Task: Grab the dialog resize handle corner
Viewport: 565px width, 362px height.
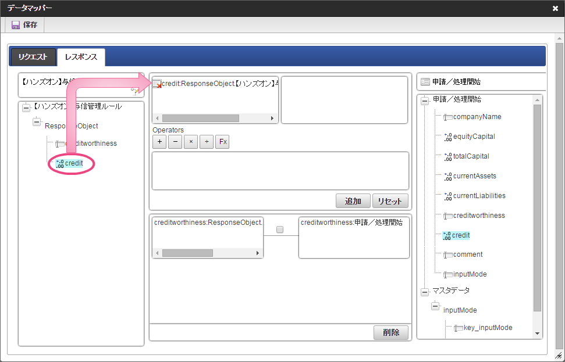Action: tap(558, 356)
